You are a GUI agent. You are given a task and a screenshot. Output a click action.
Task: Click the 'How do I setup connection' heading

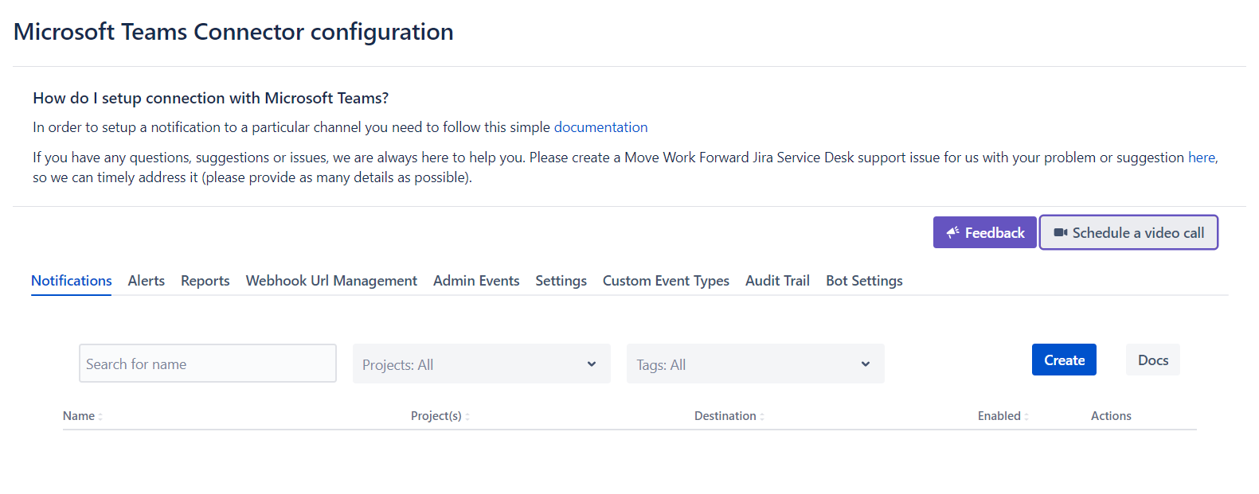[211, 98]
